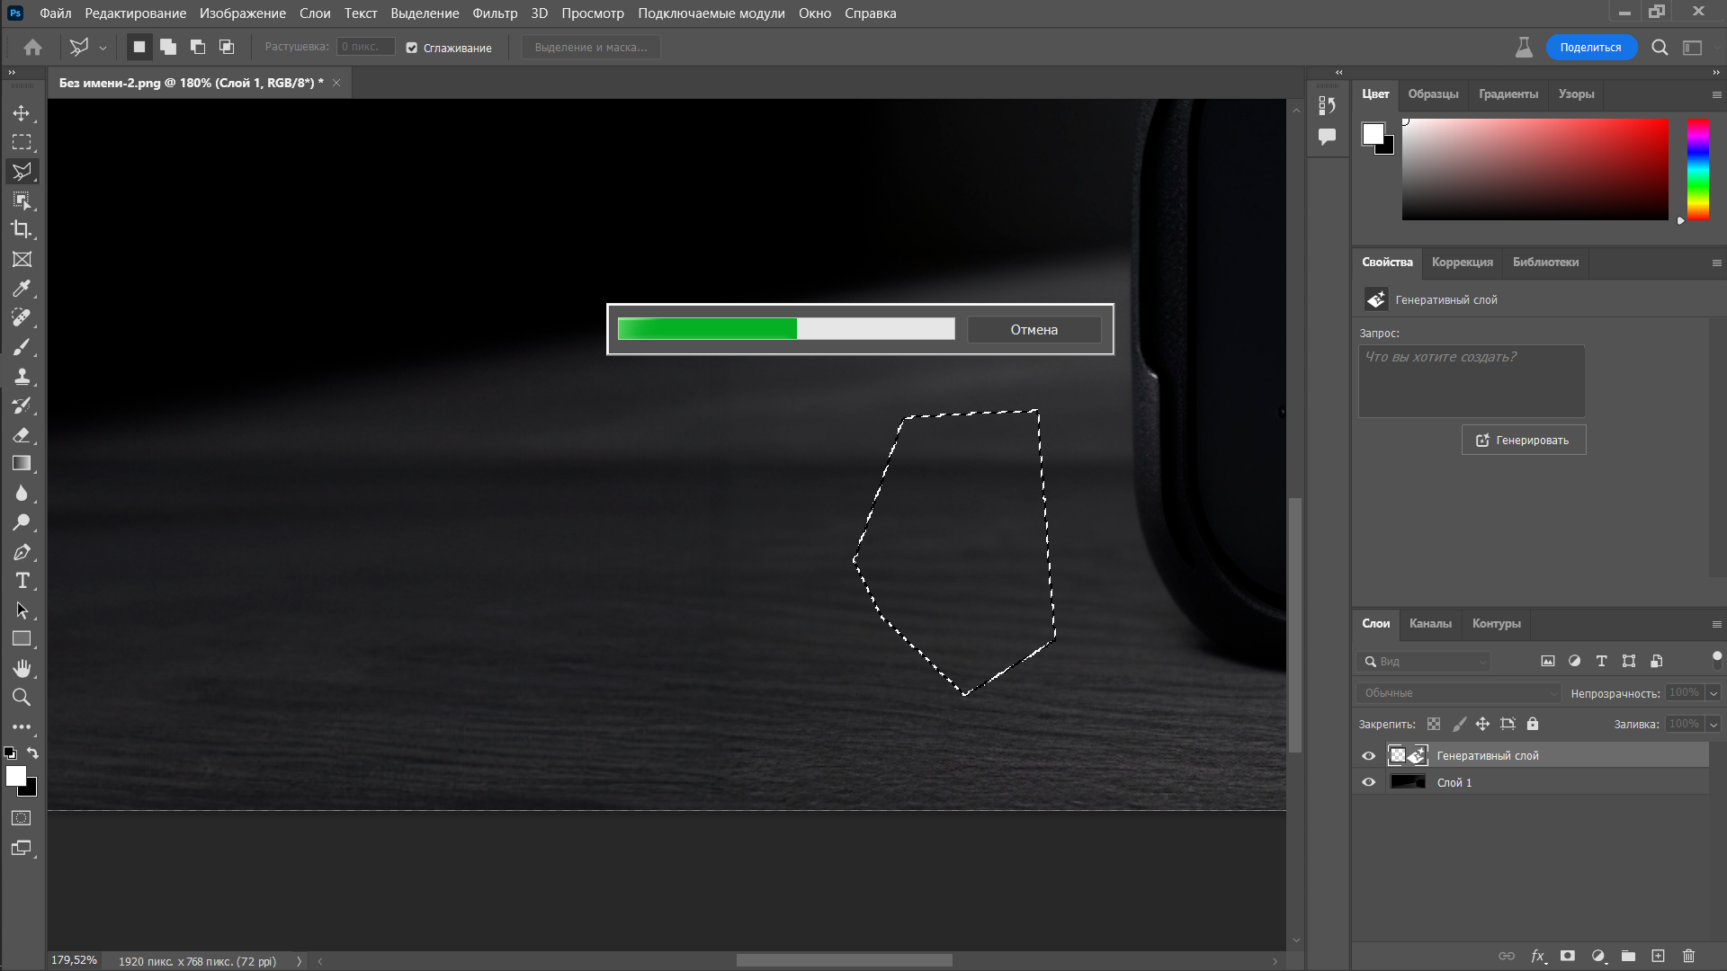Create a new layer via the layers panel icon
The image size is (1727, 971).
point(1658,957)
